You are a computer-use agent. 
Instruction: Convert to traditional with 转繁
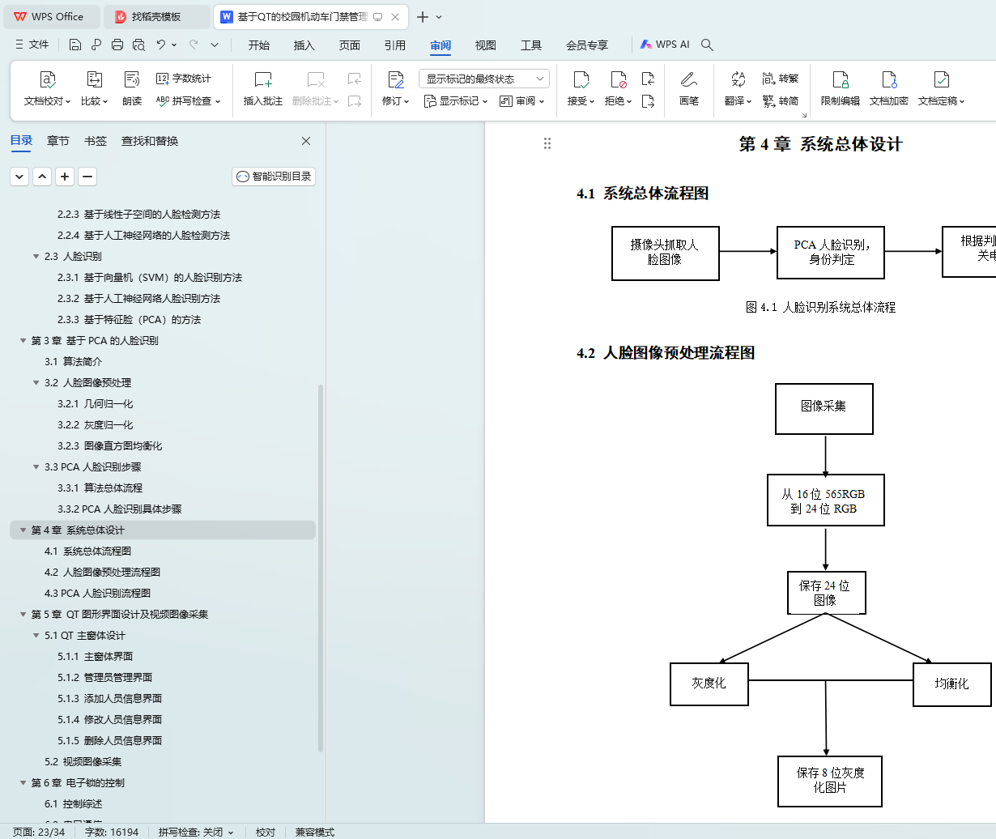[781, 79]
